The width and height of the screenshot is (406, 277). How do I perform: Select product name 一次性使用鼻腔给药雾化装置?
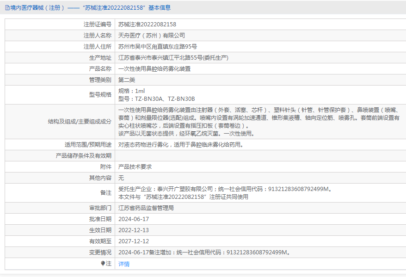click(x=154, y=69)
